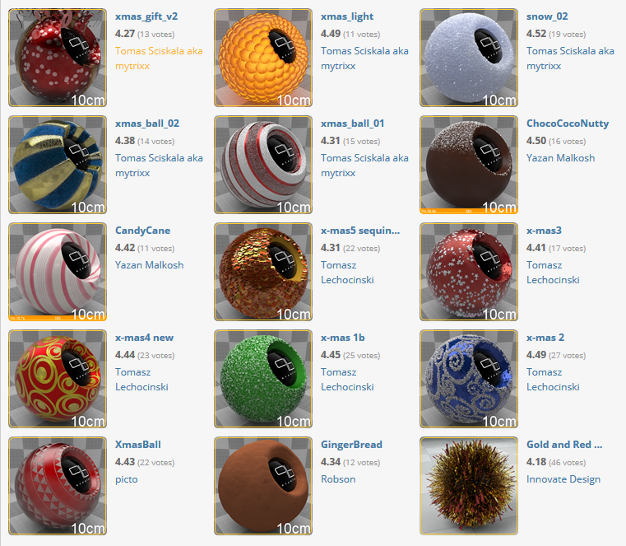Viewport: 626px width, 546px height.
Task: Open the snow_02 white sphere thumbnail
Action: (x=469, y=58)
